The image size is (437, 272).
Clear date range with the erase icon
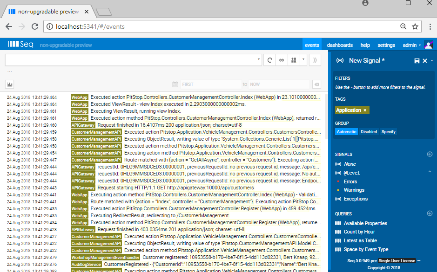tap(316, 84)
